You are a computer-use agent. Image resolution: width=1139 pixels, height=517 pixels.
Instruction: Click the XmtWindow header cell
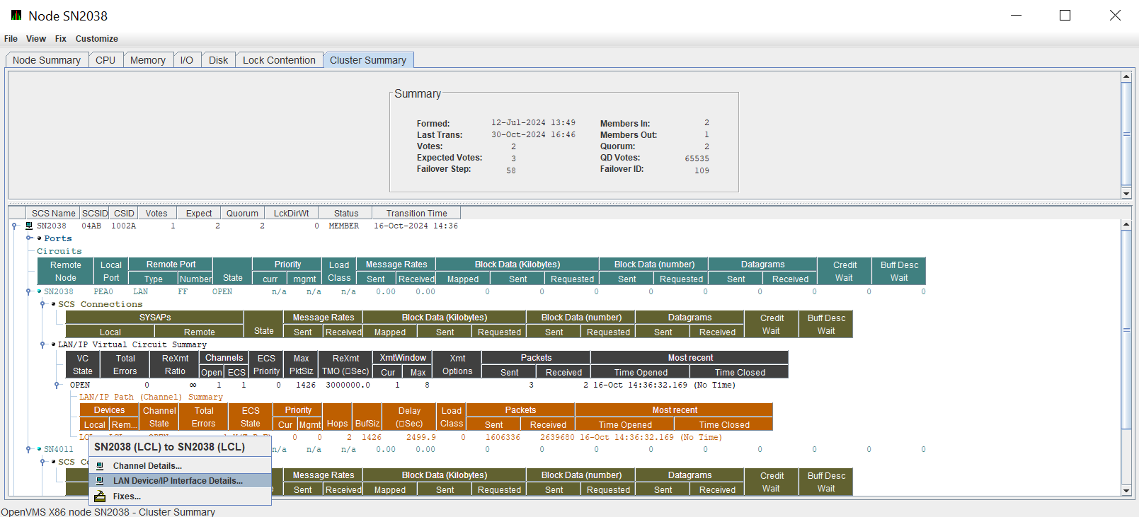pyautogui.click(x=403, y=358)
